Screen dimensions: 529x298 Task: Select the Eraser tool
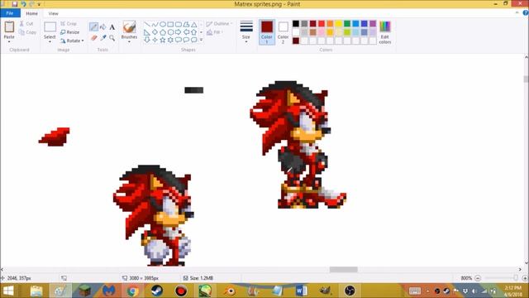[x=93, y=38]
